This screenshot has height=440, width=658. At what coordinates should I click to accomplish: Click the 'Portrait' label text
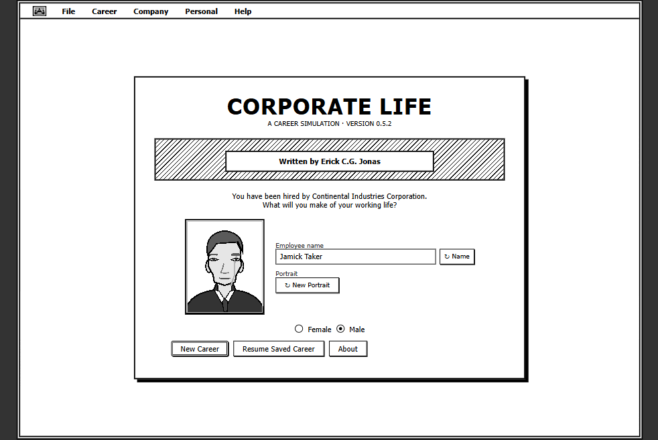pyautogui.click(x=286, y=273)
